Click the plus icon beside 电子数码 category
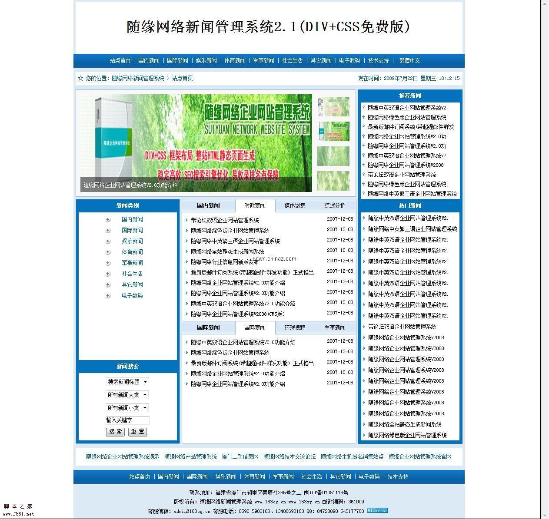 tap(108, 295)
